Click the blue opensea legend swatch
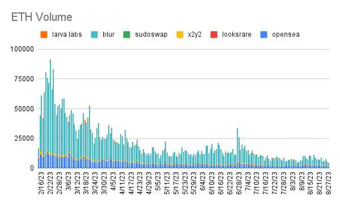This screenshot has height=205, width=340. pyautogui.click(x=263, y=34)
